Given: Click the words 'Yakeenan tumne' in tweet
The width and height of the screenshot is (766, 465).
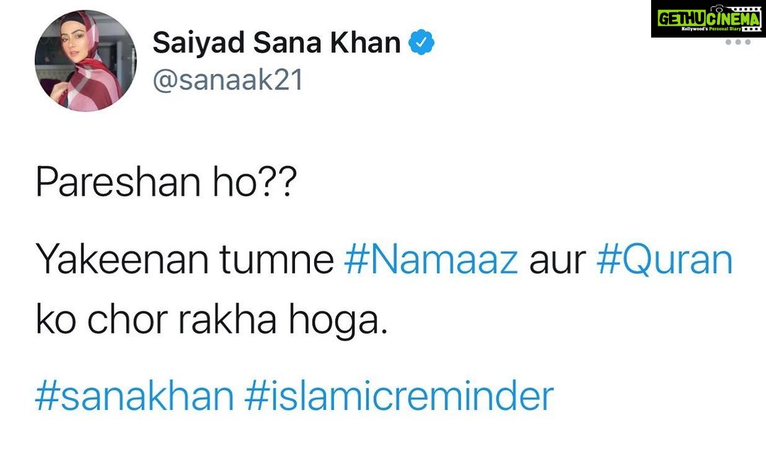Looking at the screenshot, I should (x=184, y=260).
